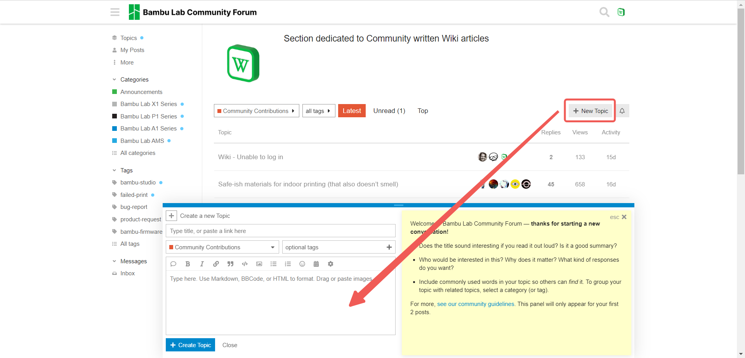Open the composer category dropdown
The width and height of the screenshot is (745, 358).
tap(222, 247)
